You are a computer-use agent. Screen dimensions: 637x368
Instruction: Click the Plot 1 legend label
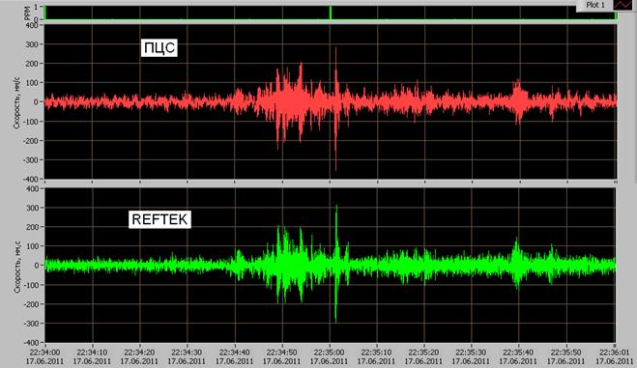(x=595, y=5)
